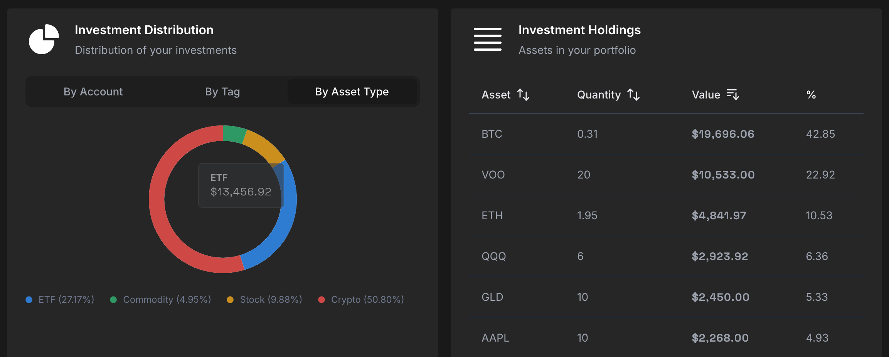Click the ETF value tooltip on the chart

click(240, 185)
